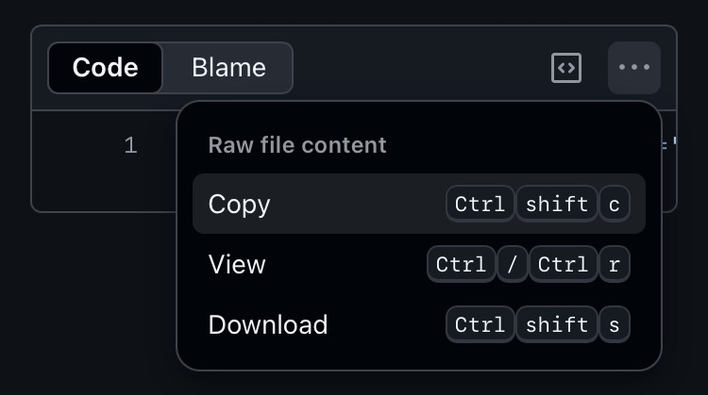Switch to the Code view tab
This screenshot has width=708, height=395.
coord(105,68)
